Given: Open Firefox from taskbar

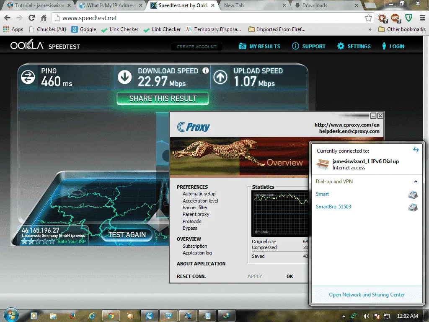Looking at the screenshot, I should tap(72, 316).
